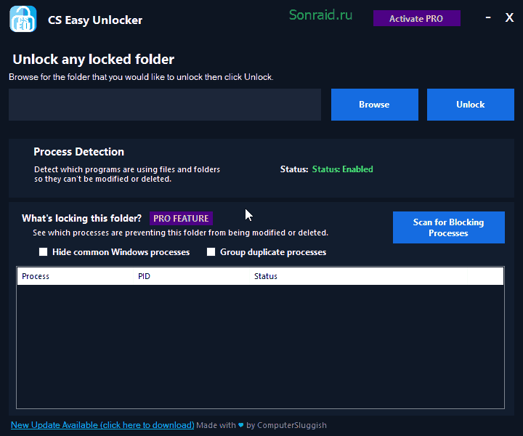Click the Process column header
Image resolution: width=523 pixels, height=436 pixels.
pyautogui.click(x=75, y=276)
